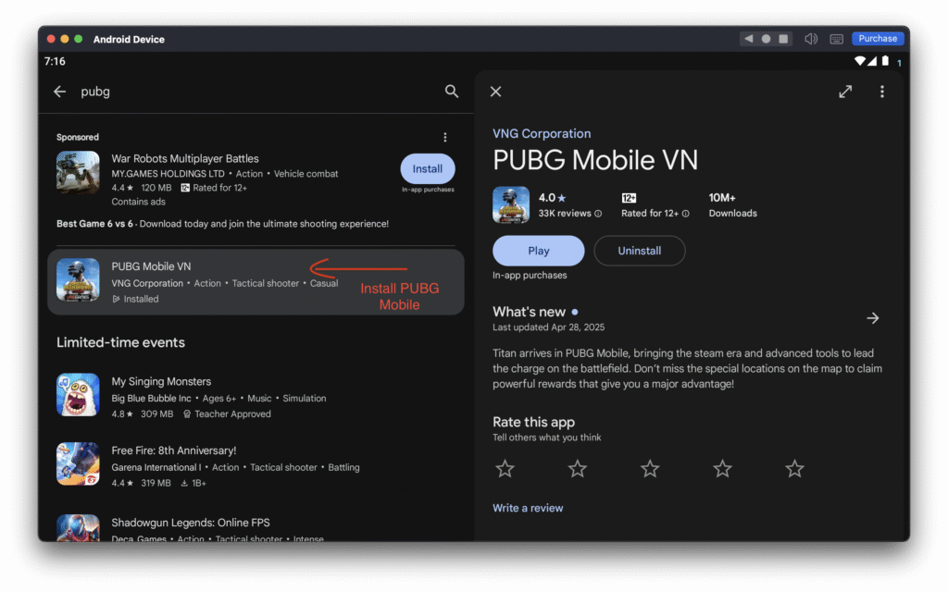Open the sponsored ad three-dot options
Screen dimensions: 948x592
445,138
